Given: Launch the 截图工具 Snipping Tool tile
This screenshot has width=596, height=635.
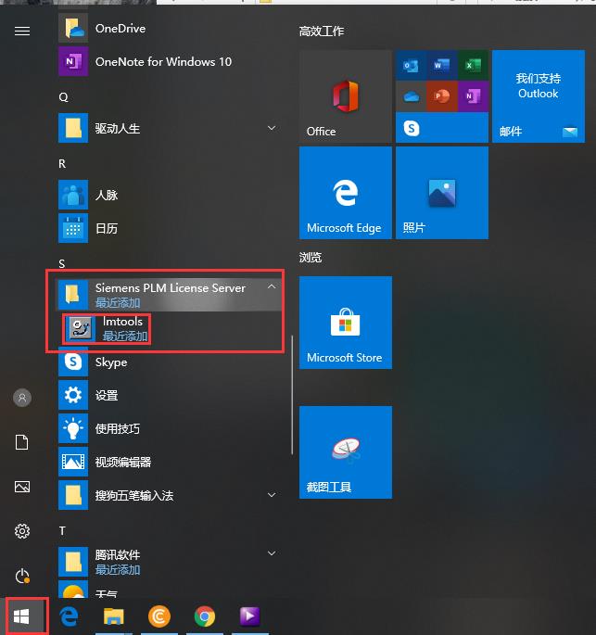Looking at the screenshot, I should 346,452.
